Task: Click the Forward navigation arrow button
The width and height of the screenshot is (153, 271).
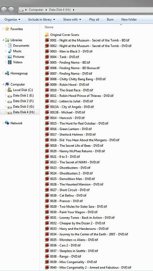Action: pos(11,10)
